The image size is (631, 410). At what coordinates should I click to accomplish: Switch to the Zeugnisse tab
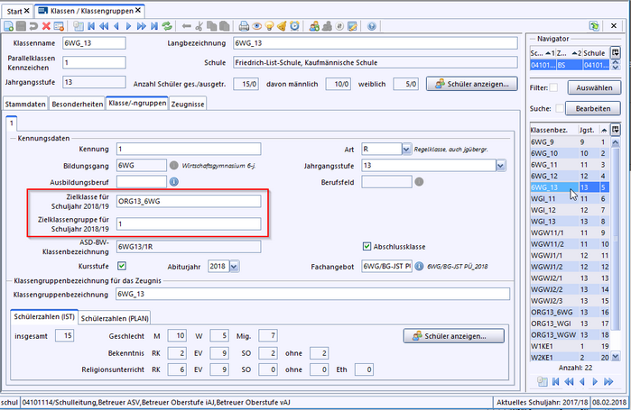(x=188, y=105)
